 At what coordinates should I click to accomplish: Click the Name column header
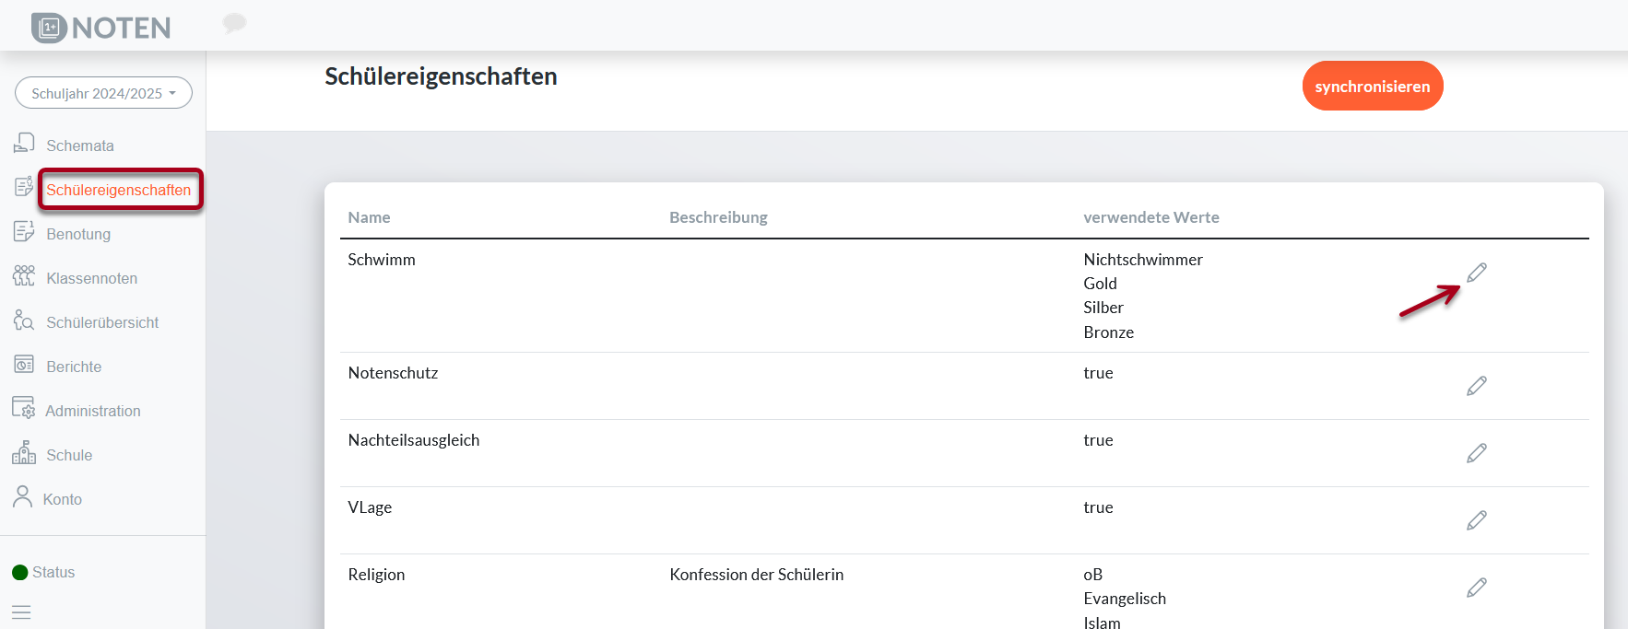click(x=369, y=217)
